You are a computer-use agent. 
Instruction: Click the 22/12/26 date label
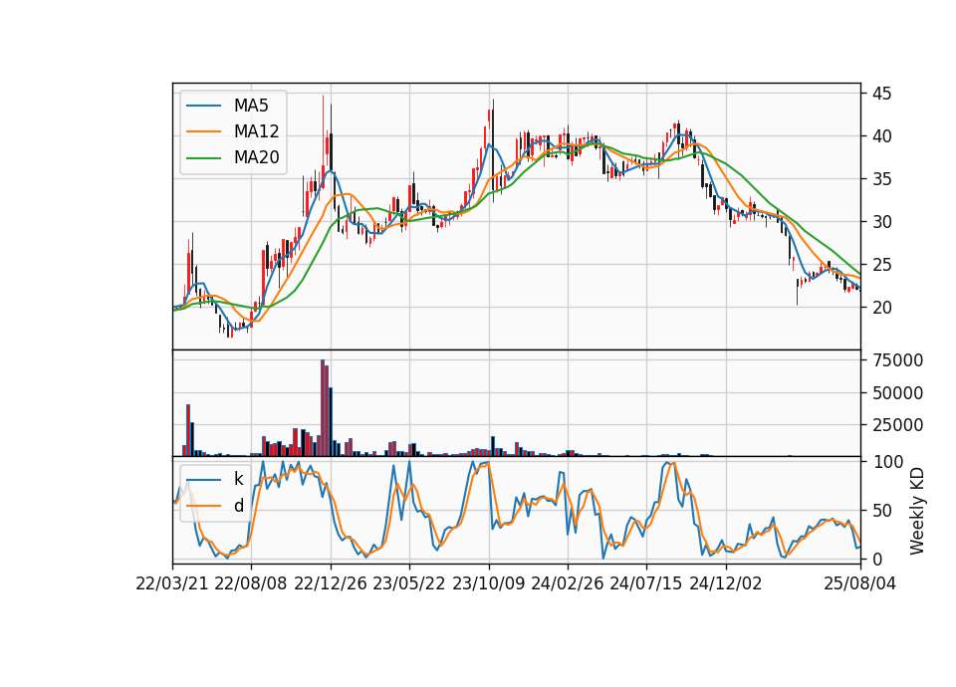click(x=331, y=583)
